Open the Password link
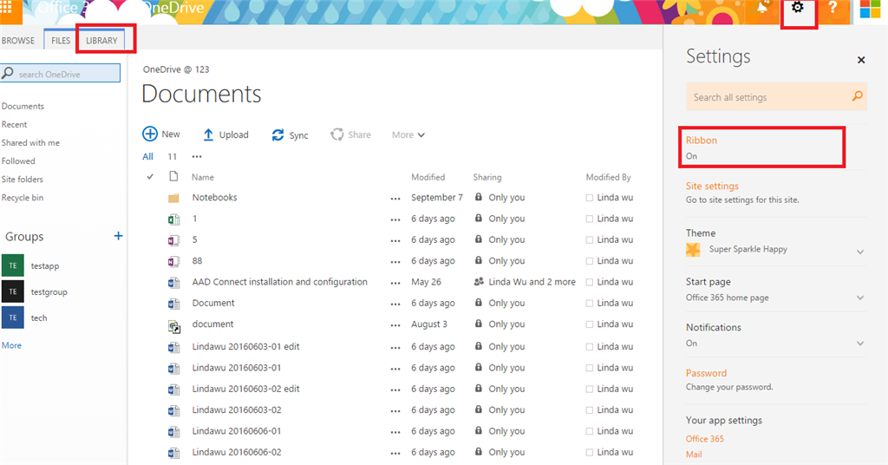 click(x=706, y=373)
